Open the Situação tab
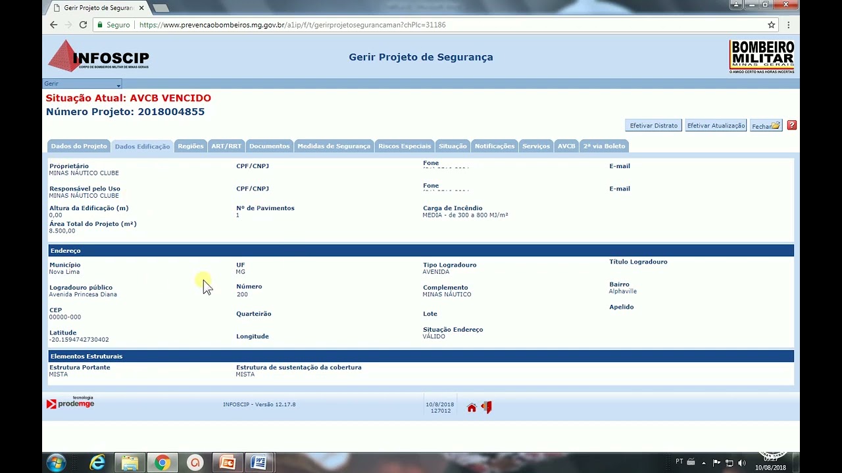The image size is (842, 473). [x=453, y=146]
